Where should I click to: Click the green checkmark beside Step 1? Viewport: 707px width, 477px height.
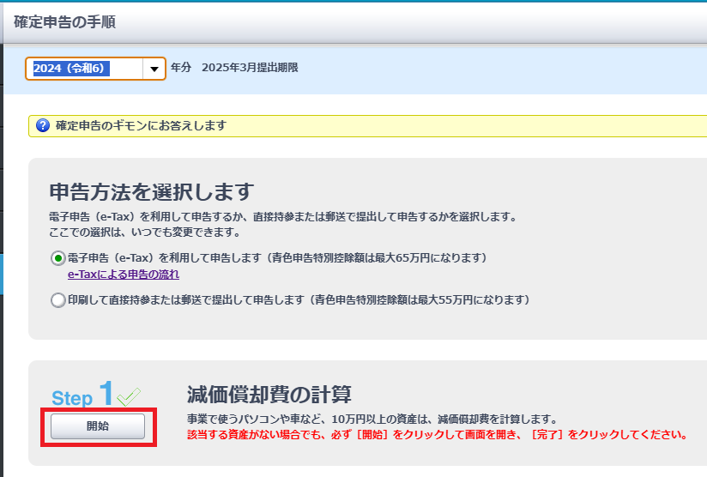tap(129, 395)
